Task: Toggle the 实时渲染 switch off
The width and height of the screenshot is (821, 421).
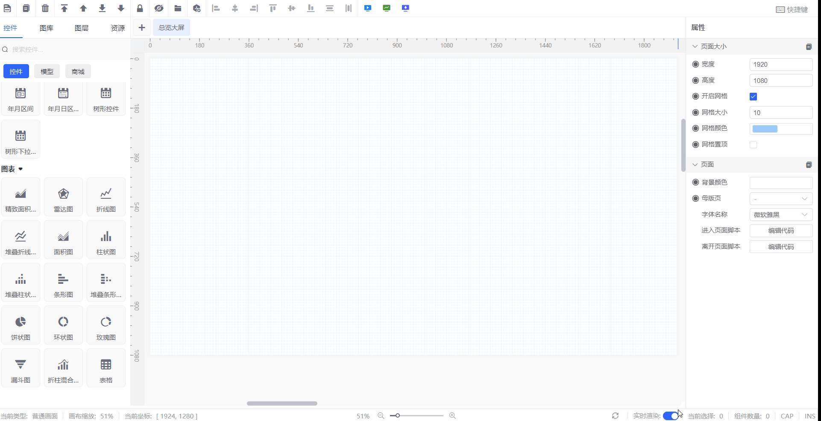Action: click(671, 416)
